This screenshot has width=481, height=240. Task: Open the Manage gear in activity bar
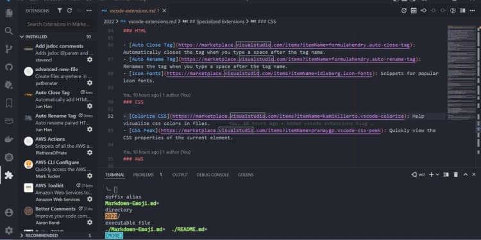click(x=9, y=230)
